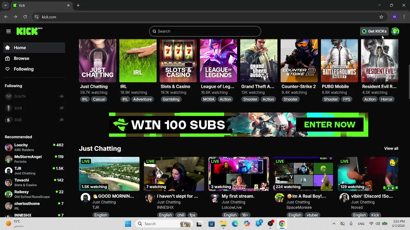Screen dimensions: 410x230
Task: Expand the Chrome tab search dropdown
Action: click(5, 5)
